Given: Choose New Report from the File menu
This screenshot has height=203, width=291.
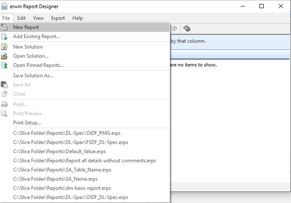Looking at the screenshot, I should (x=85, y=27).
